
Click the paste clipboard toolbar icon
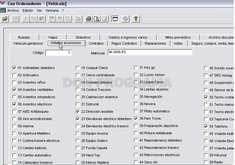(x=41, y=19)
